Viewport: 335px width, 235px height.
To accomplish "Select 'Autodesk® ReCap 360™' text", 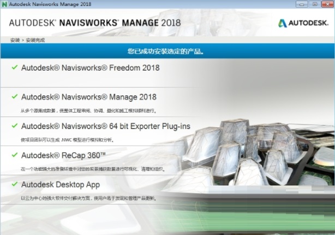I will click(x=63, y=156).
